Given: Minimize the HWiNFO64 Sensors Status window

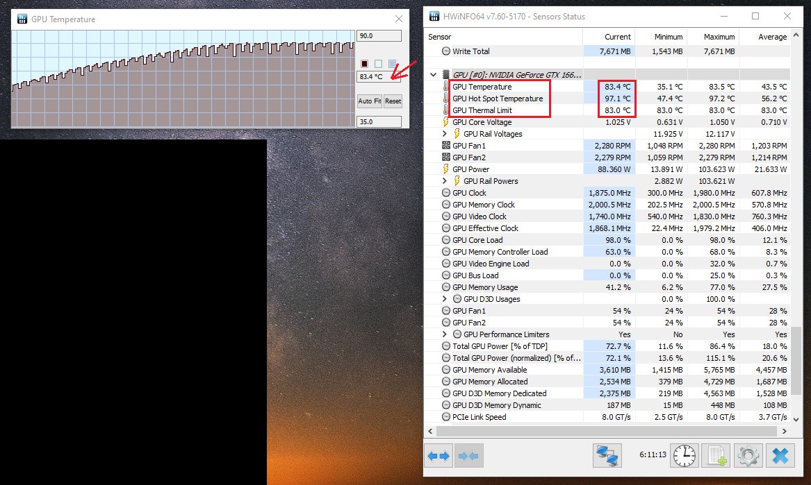Looking at the screenshot, I should coord(723,16).
